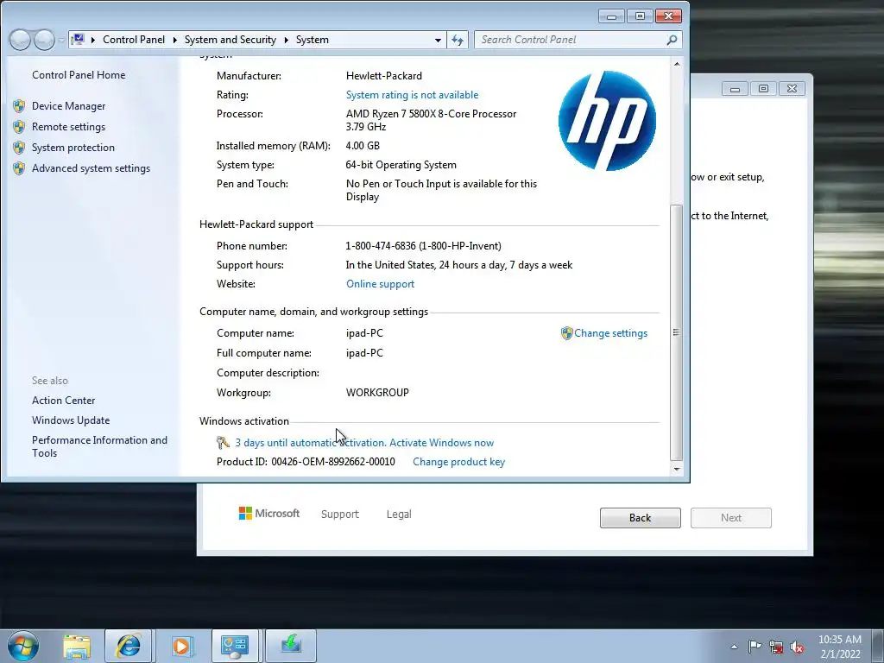Expand arrow after Control Panel breadcrumb
Image resolution: width=884 pixels, height=663 pixels.
pos(174,40)
